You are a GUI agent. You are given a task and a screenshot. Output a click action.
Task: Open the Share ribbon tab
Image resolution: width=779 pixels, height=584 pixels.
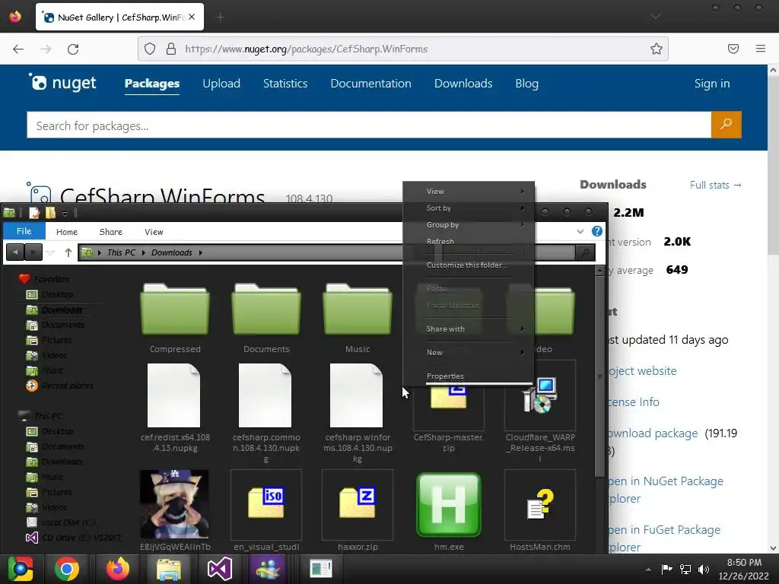point(111,232)
